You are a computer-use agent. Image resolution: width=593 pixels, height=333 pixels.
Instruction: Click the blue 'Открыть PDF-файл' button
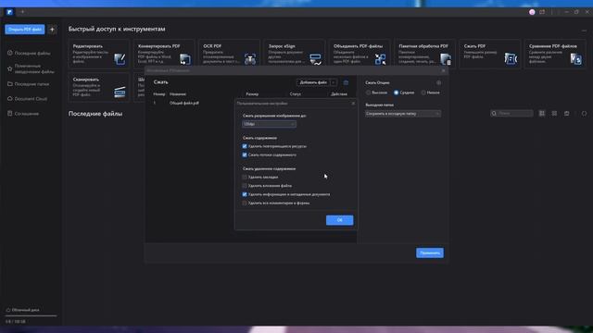pos(25,30)
